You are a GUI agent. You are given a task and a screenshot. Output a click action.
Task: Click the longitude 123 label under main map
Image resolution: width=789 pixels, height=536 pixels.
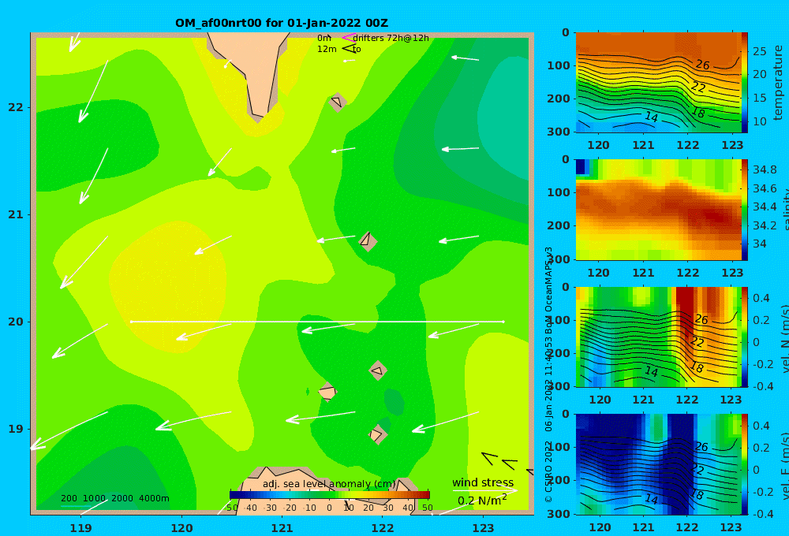pos(483,528)
